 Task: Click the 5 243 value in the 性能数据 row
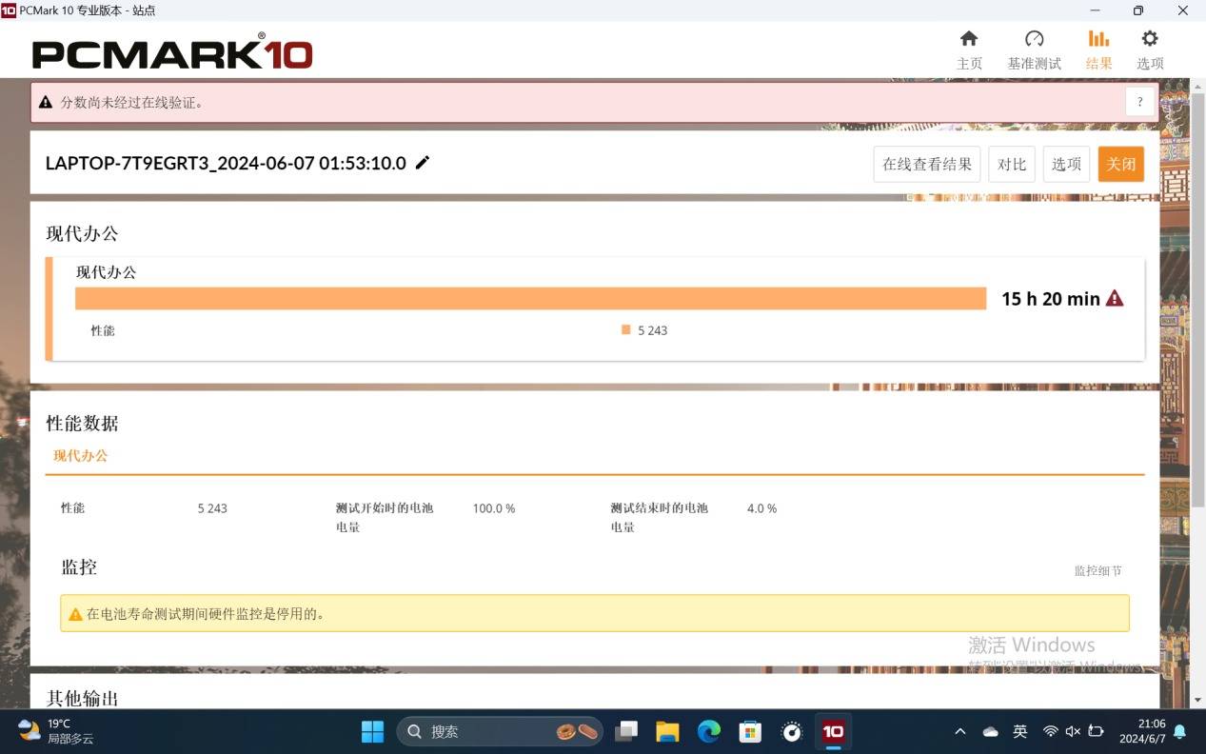[x=212, y=508]
